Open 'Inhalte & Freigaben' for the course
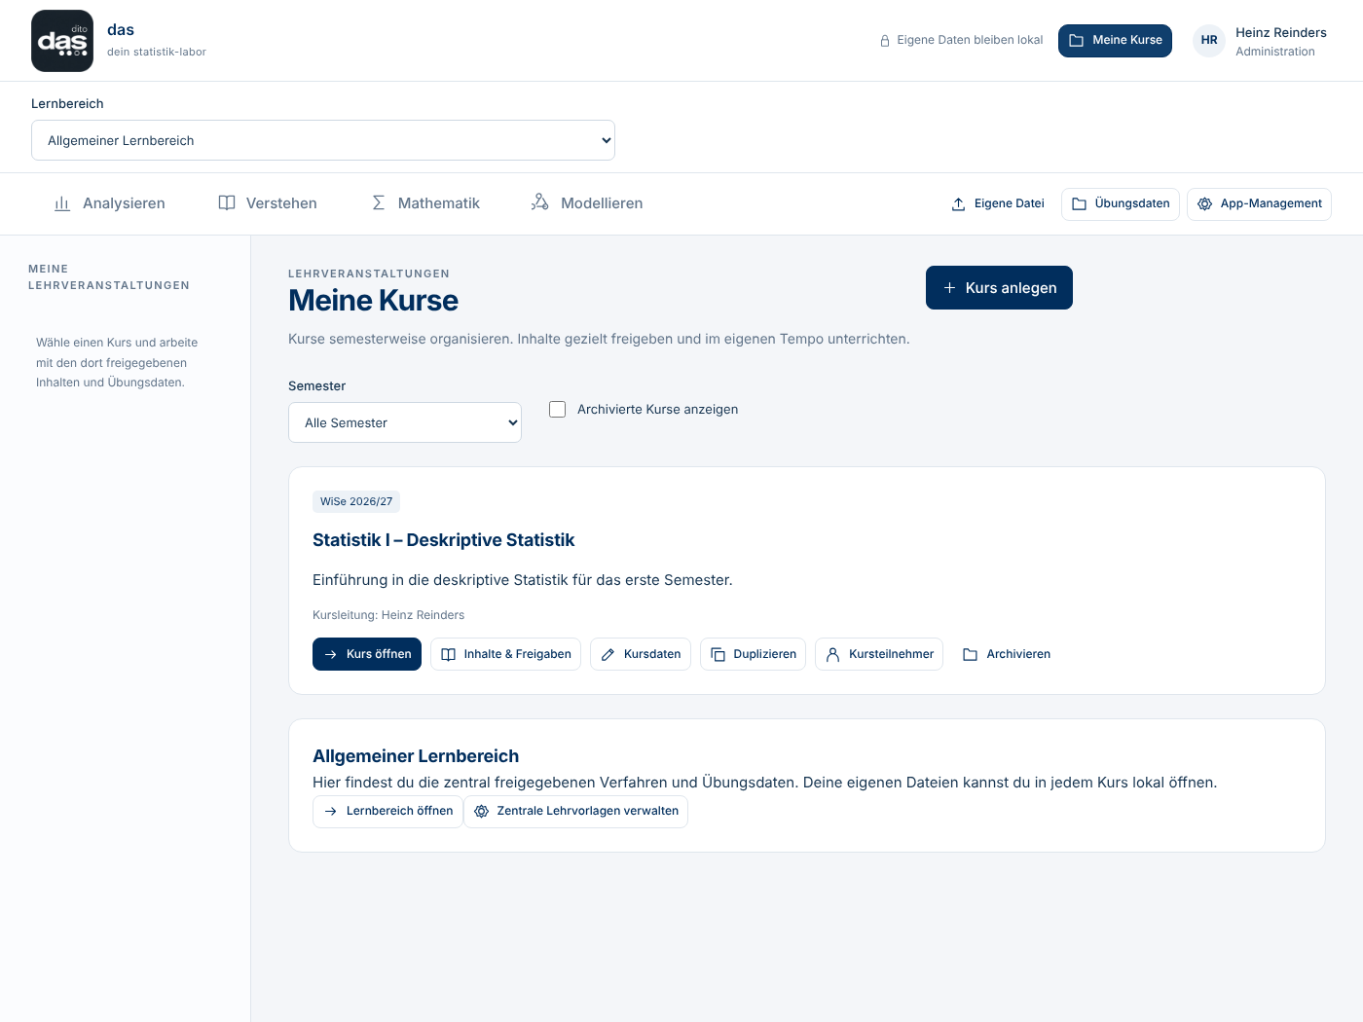 coord(505,654)
